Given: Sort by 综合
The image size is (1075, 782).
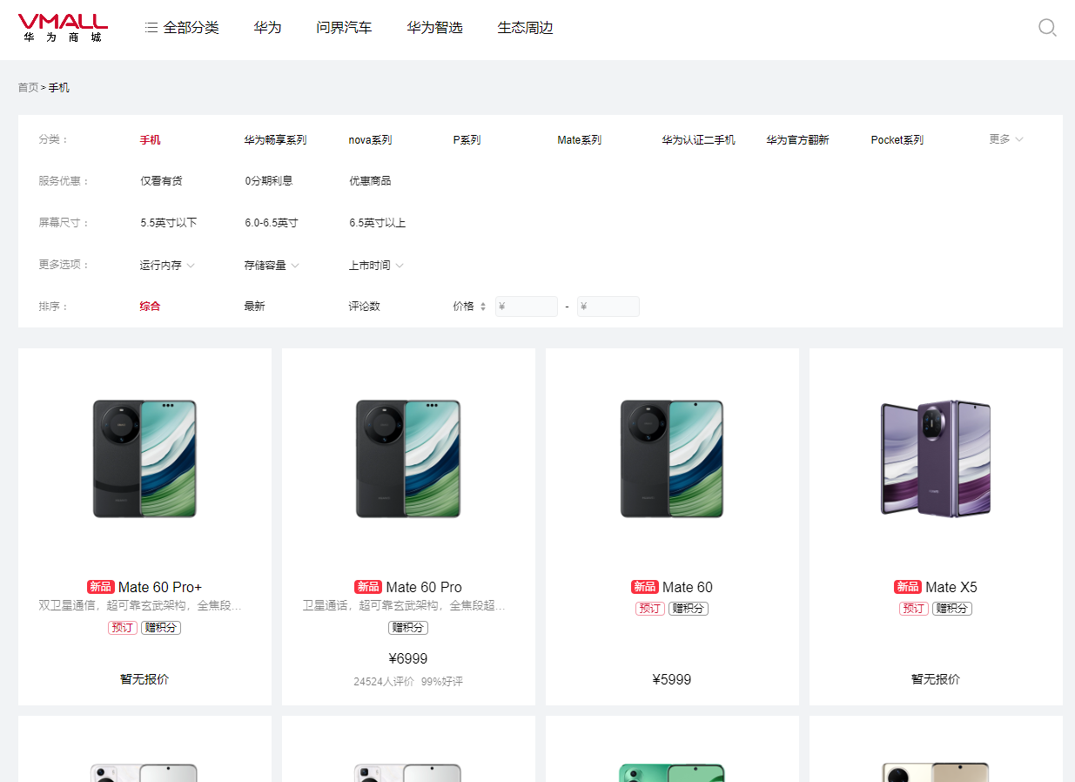Looking at the screenshot, I should tap(150, 307).
